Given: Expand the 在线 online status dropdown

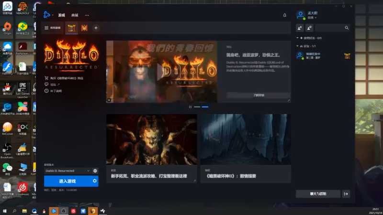Looking at the screenshot, I should pos(312,18).
